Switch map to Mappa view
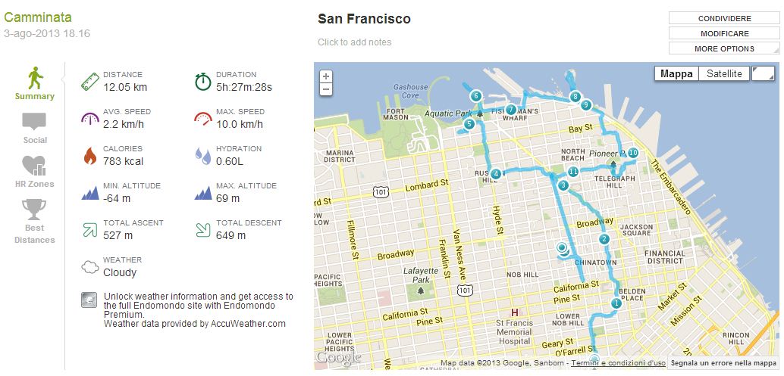 pos(676,73)
